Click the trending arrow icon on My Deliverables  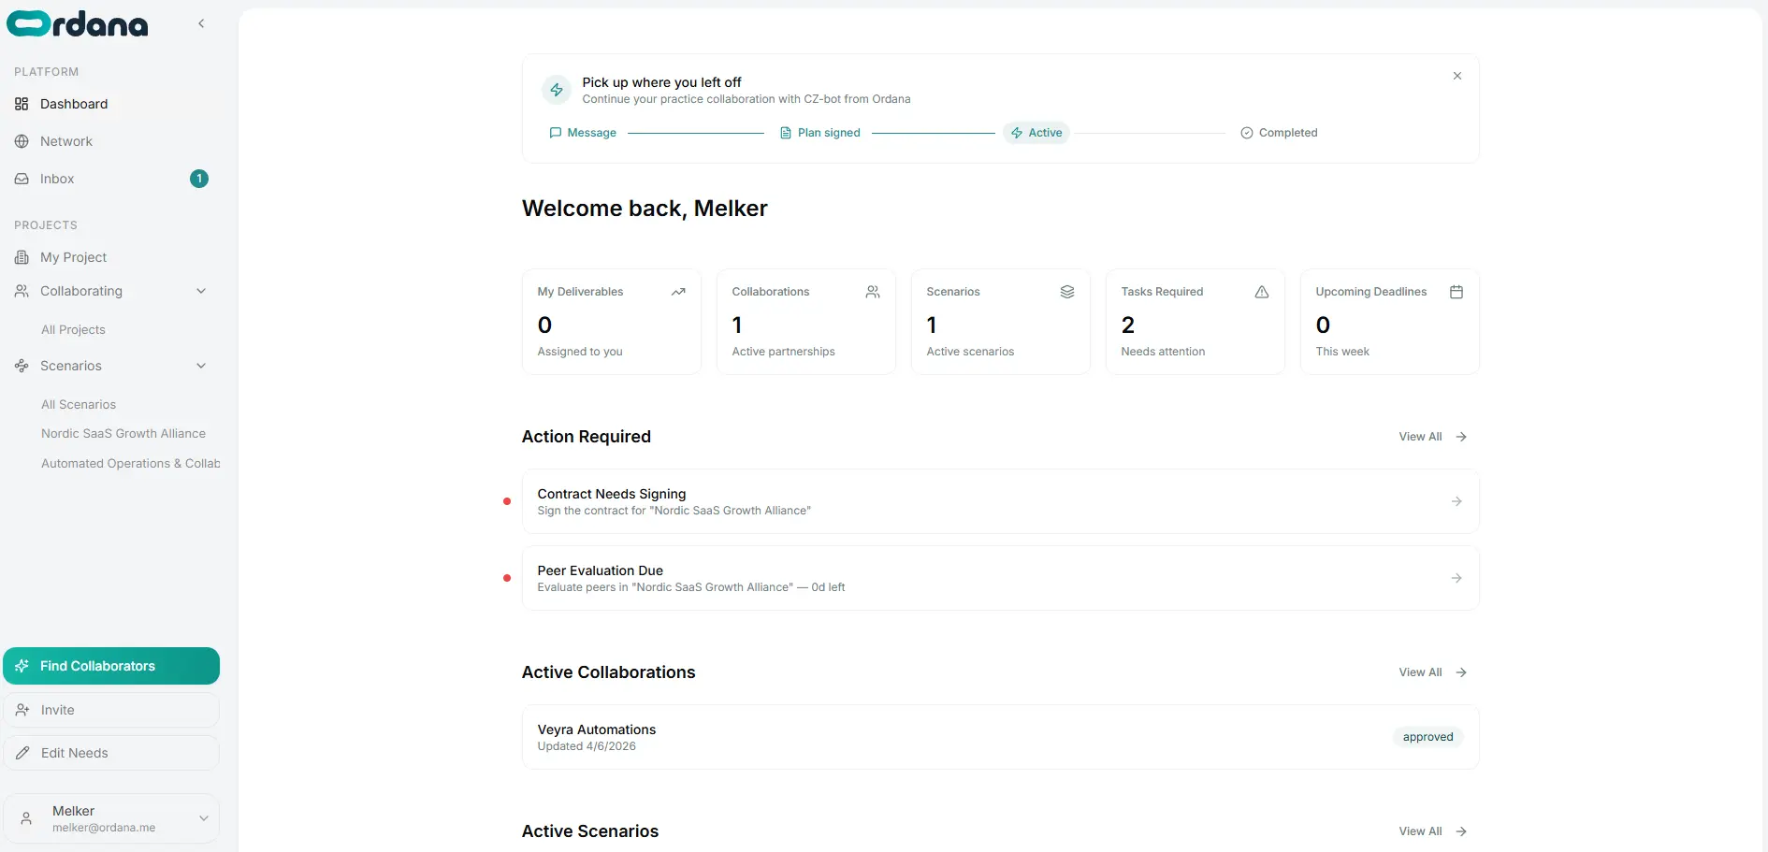point(678,292)
